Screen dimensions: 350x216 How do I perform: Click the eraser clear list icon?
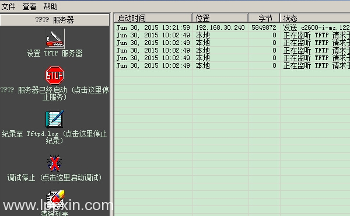point(55,199)
